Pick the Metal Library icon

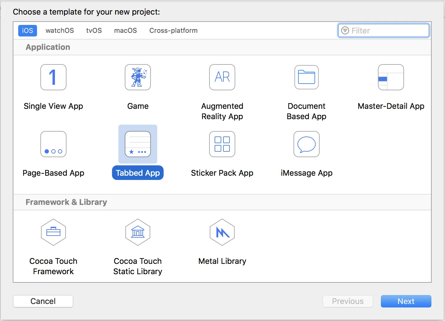222,232
